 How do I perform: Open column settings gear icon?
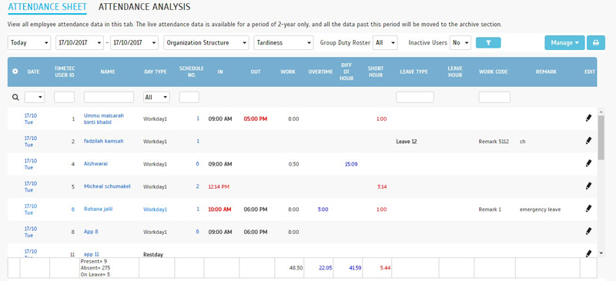click(x=15, y=72)
